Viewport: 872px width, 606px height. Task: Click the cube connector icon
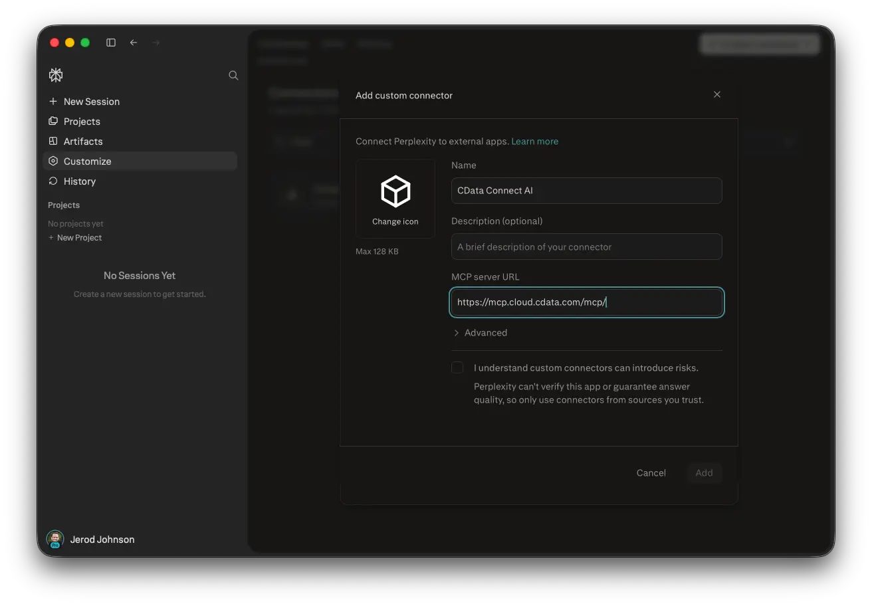[x=395, y=191]
